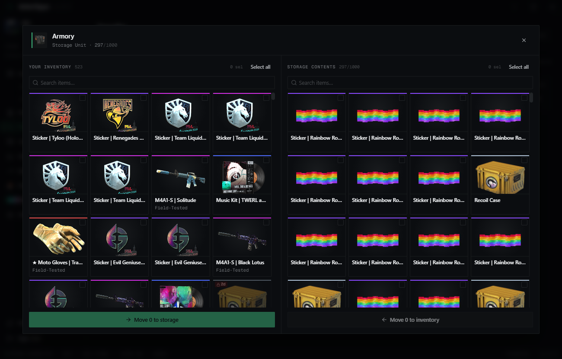Click the storage contents scrollbar thumb
This screenshot has width=562, height=359.
pyautogui.click(x=531, y=97)
